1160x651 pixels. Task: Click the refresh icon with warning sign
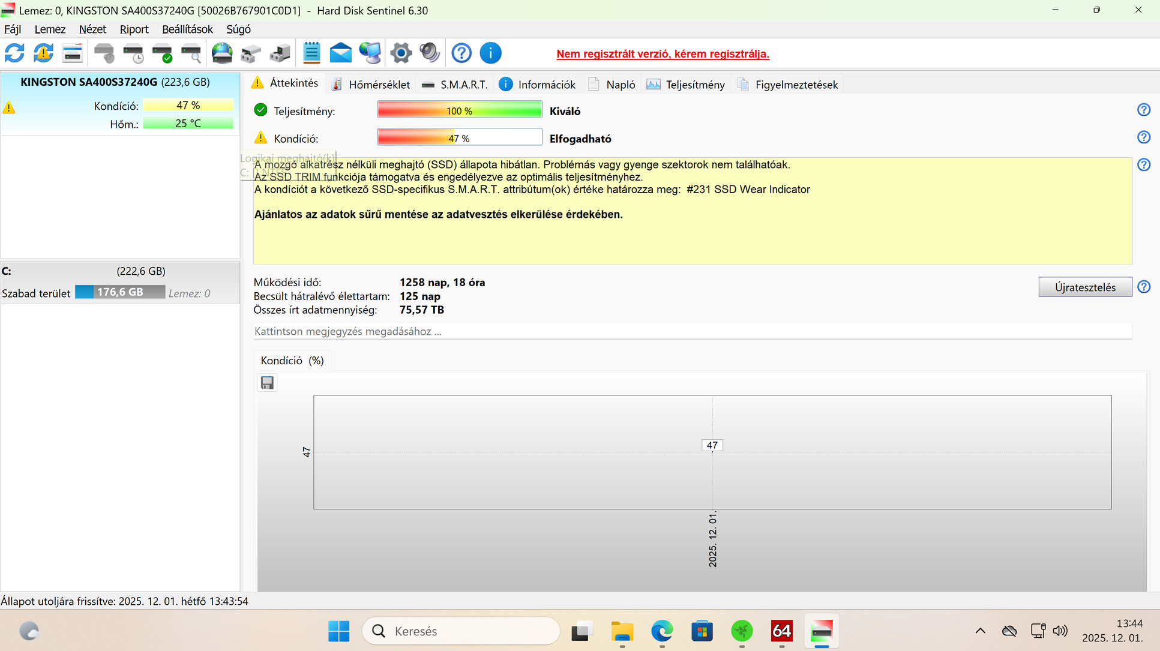click(x=43, y=53)
